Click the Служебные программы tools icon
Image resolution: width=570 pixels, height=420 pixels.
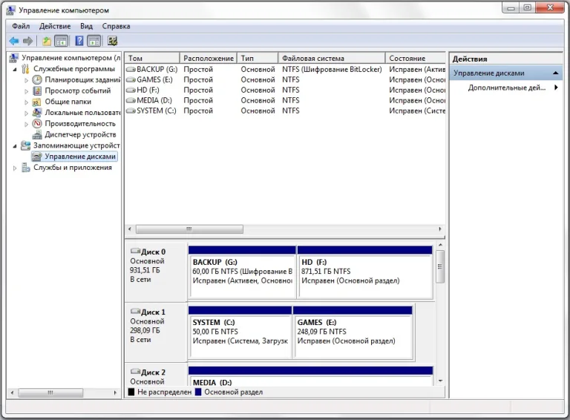25,69
